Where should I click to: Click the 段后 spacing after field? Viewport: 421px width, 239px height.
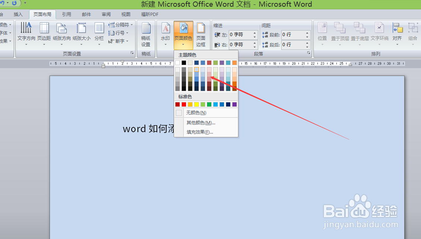click(x=293, y=45)
